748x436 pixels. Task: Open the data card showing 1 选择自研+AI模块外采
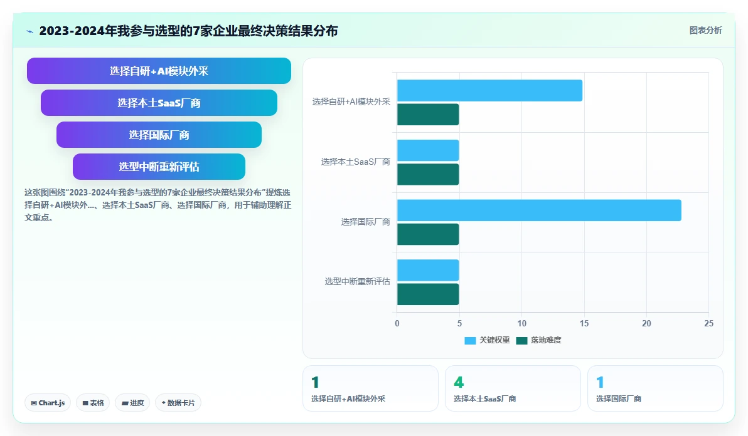pyautogui.click(x=370, y=388)
